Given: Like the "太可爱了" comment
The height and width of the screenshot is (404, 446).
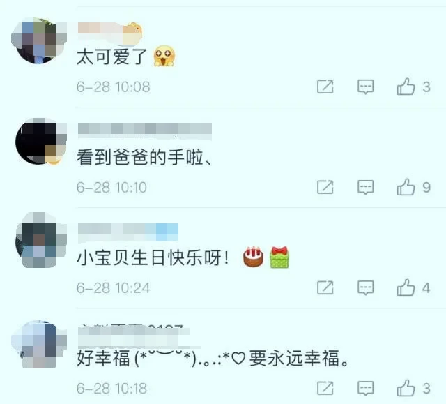Looking at the screenshot, I should pyautogui.click(x=406, y=87).
